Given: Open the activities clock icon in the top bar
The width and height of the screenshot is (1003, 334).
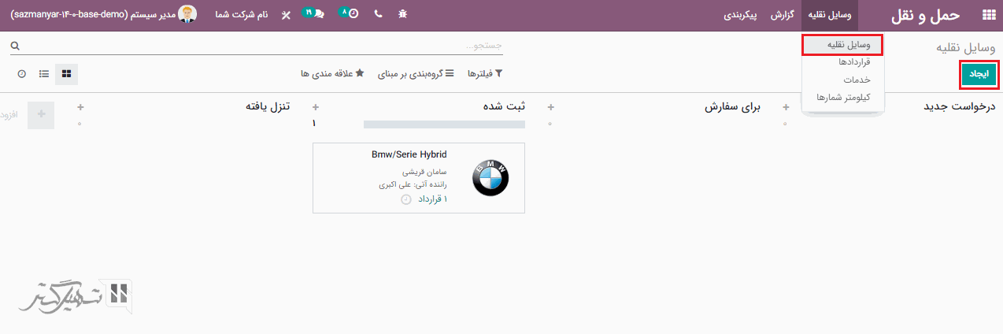Looking at the screenshot, I should 352,15.
